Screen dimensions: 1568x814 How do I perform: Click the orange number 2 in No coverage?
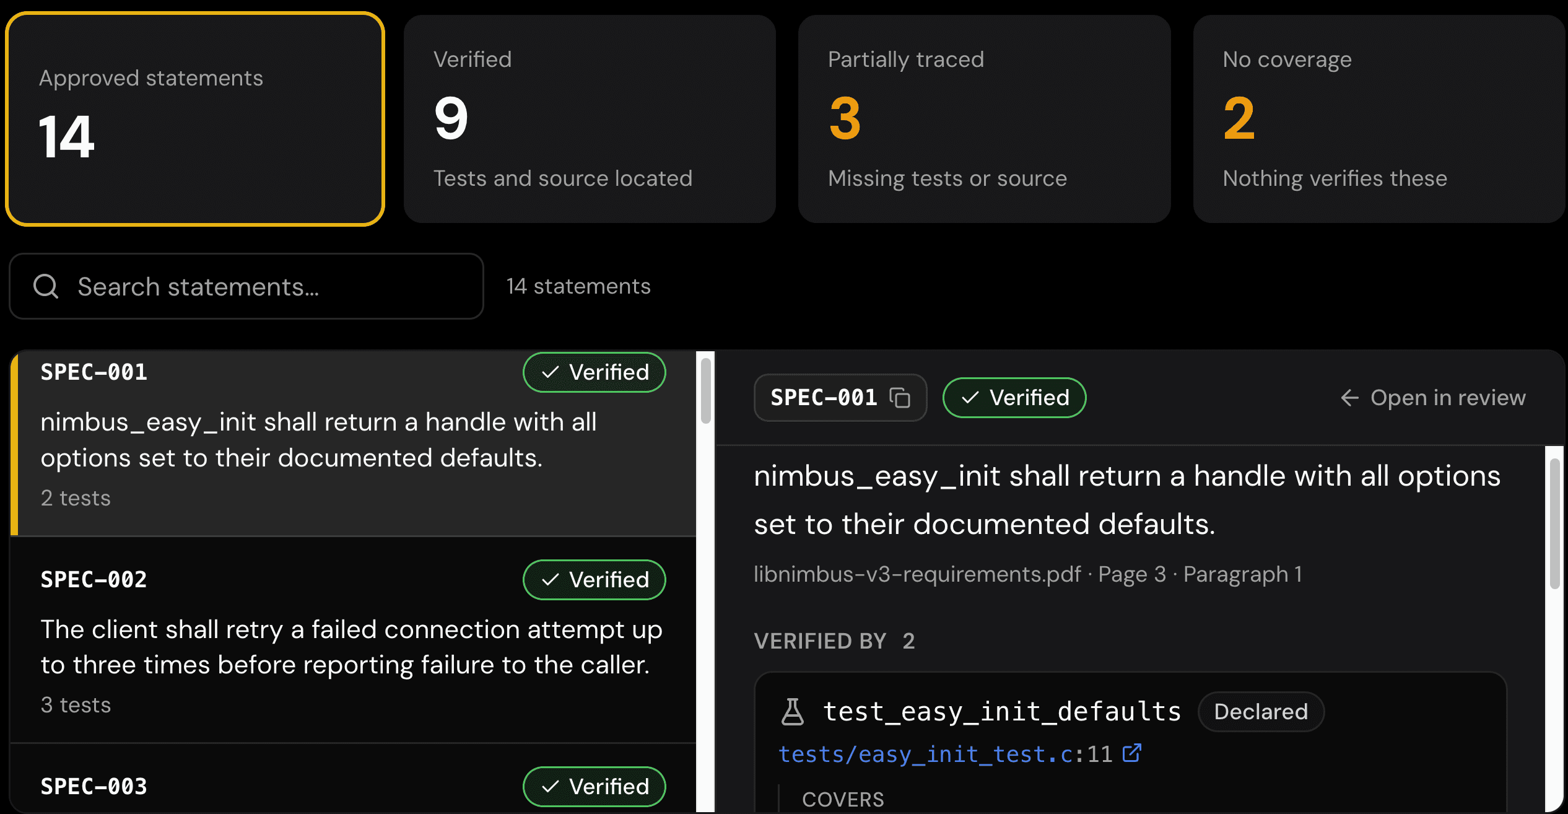point(1239,118)
